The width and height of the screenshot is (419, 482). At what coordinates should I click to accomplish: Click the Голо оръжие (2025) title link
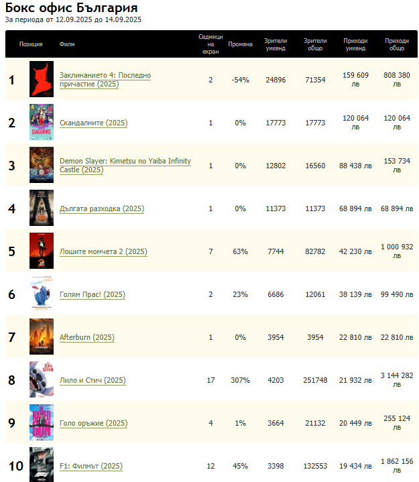[x=93, y=424]
